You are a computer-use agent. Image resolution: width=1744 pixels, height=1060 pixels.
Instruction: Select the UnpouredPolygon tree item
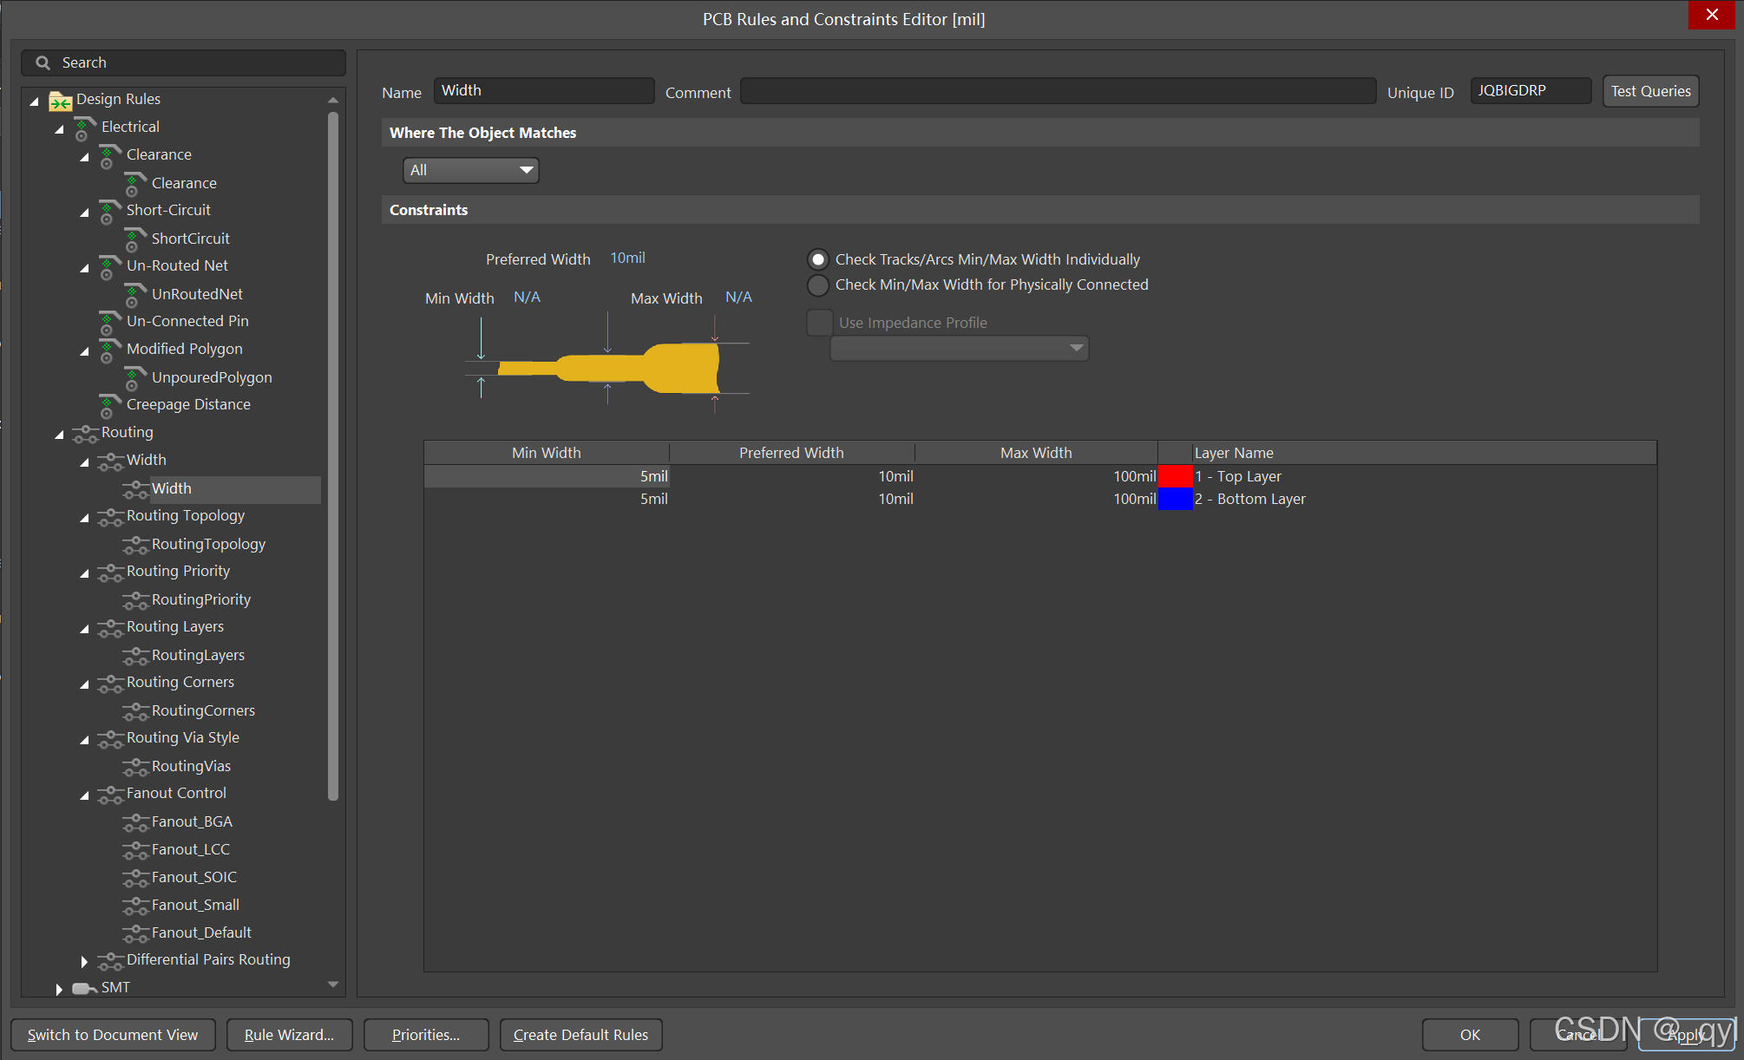[x=211, y=377]
